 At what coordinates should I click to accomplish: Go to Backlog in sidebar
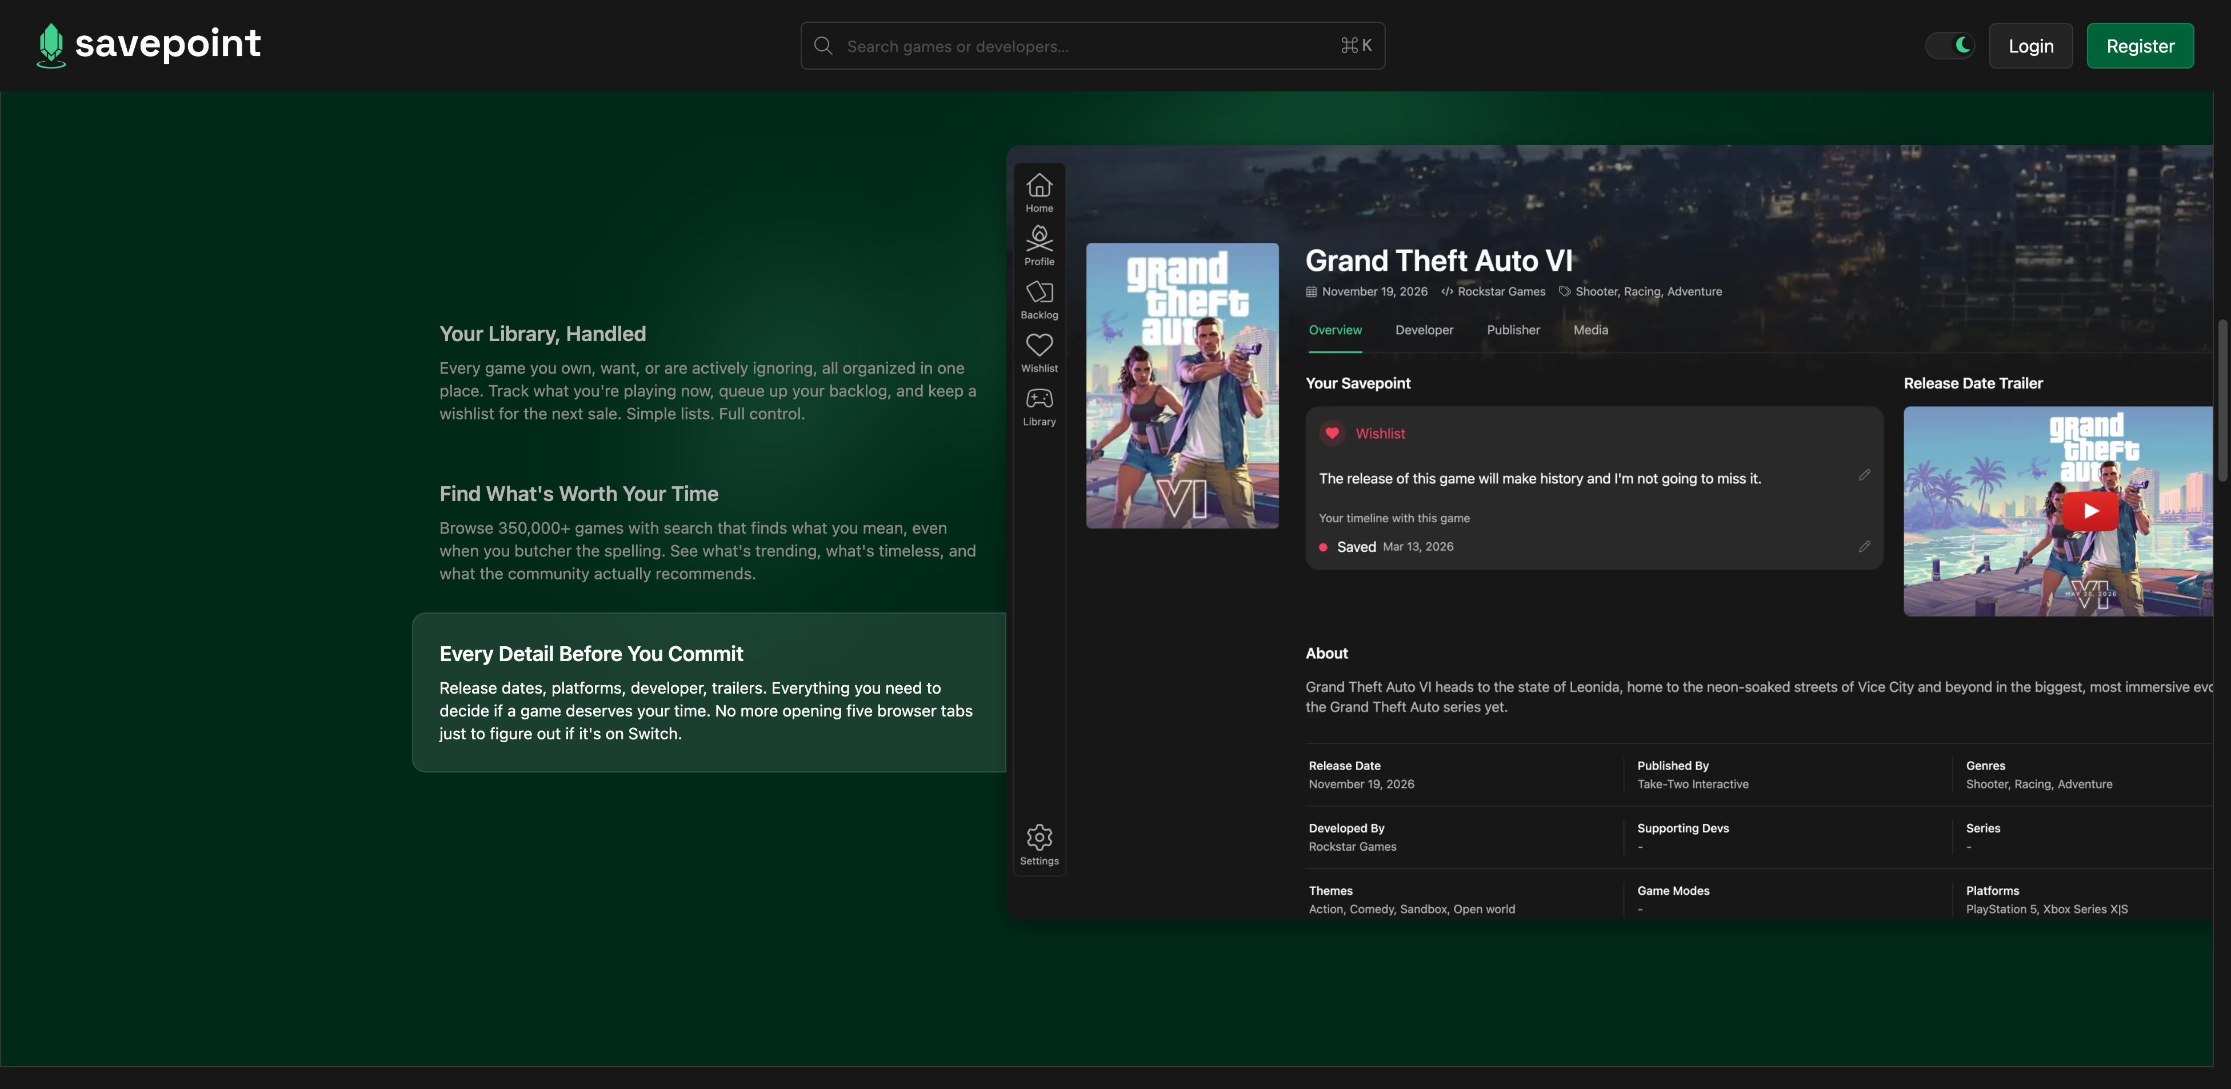(x=1039, y=299)
